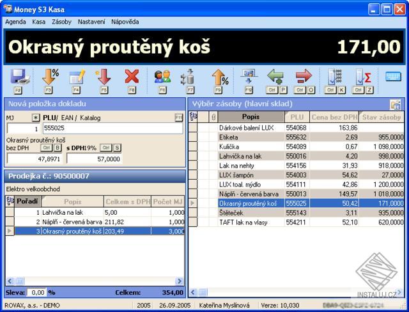Viewport: 409px width, 312px height.
Task: Click the F11 button next to Katalog
Action: tap(179, 118)
